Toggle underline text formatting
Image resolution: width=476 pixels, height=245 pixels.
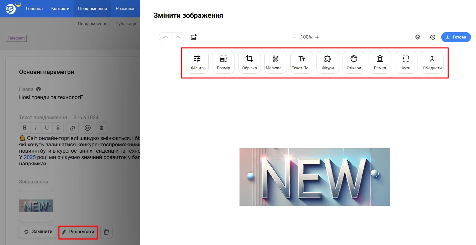coord(47,128)
